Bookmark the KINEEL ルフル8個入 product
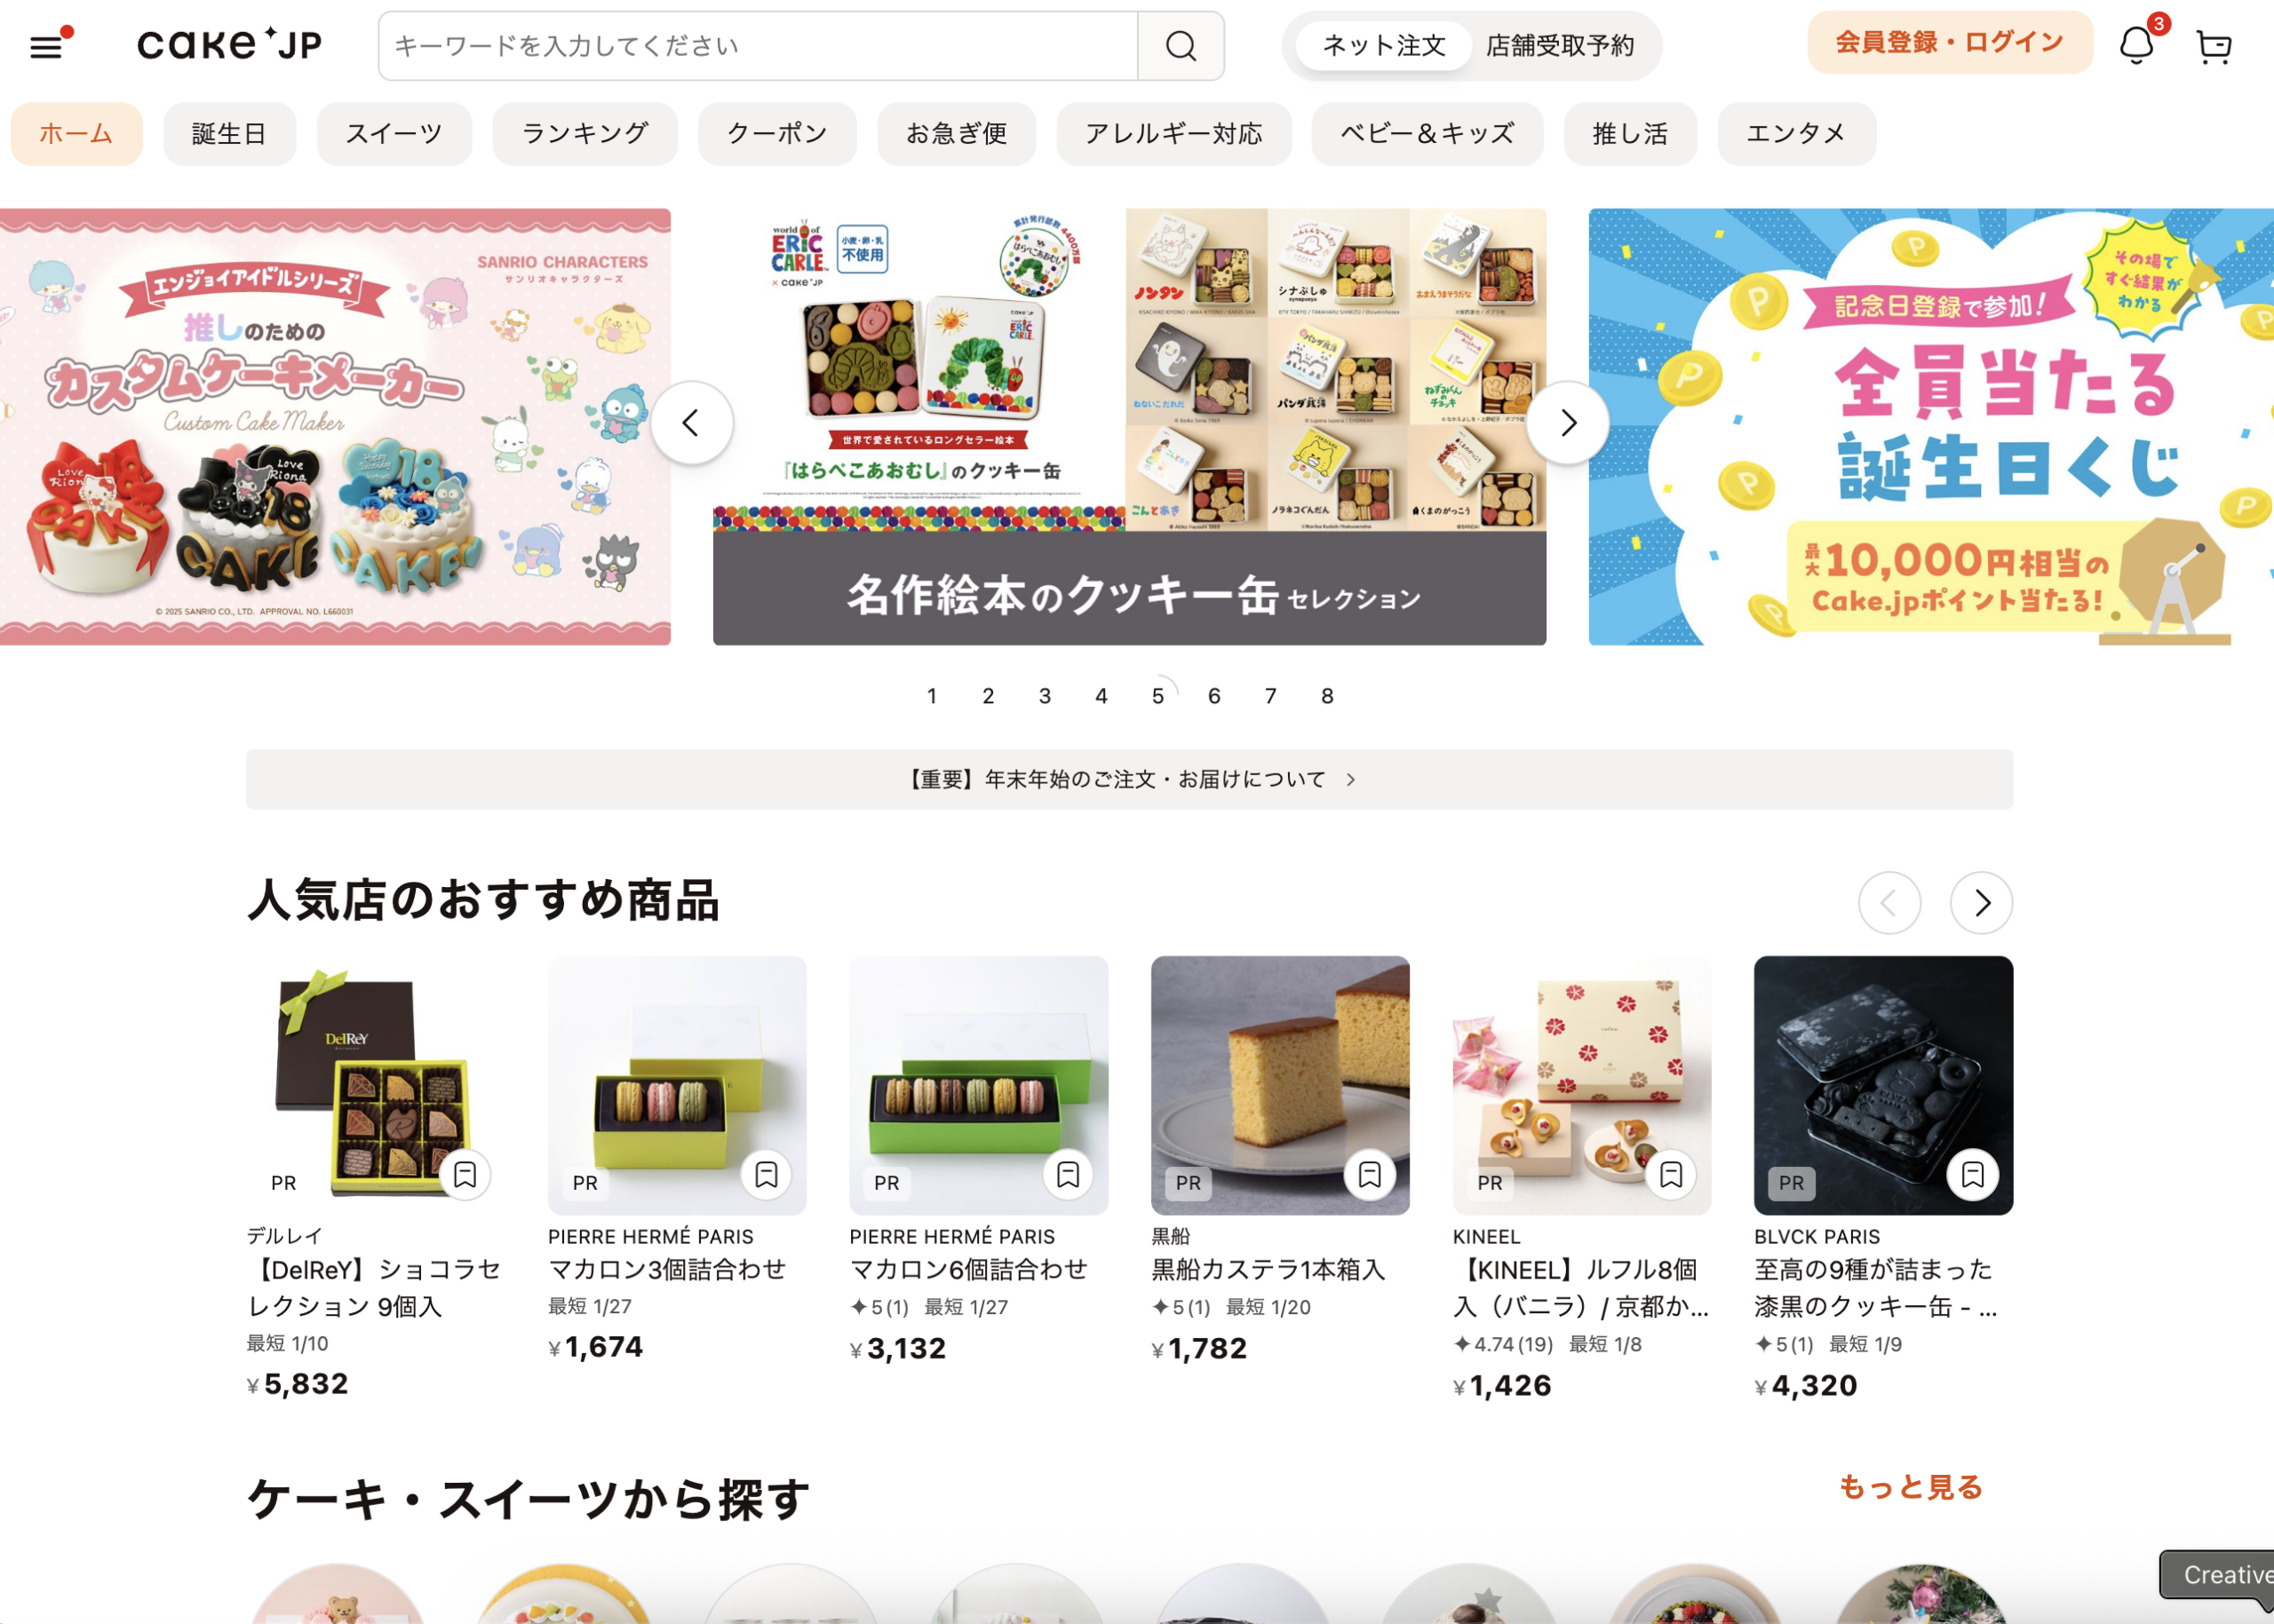The height and width of the screenshot is (1624, 2274). click(1671, 1174)
